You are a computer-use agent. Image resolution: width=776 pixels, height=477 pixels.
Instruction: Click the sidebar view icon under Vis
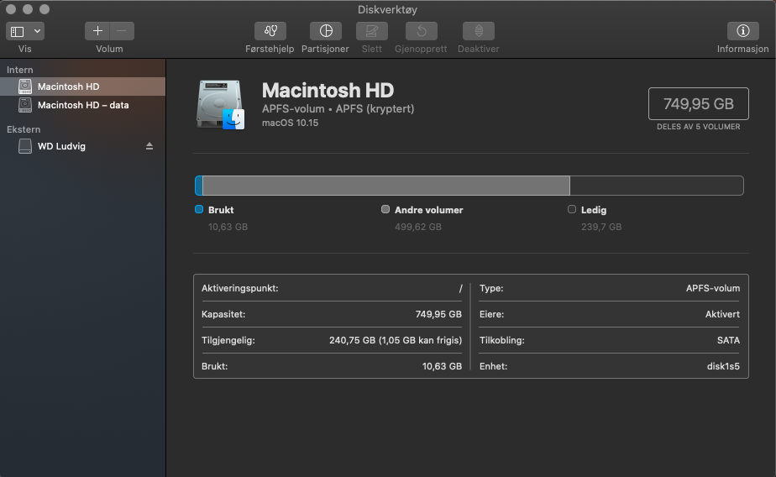[x=18, y=31]
